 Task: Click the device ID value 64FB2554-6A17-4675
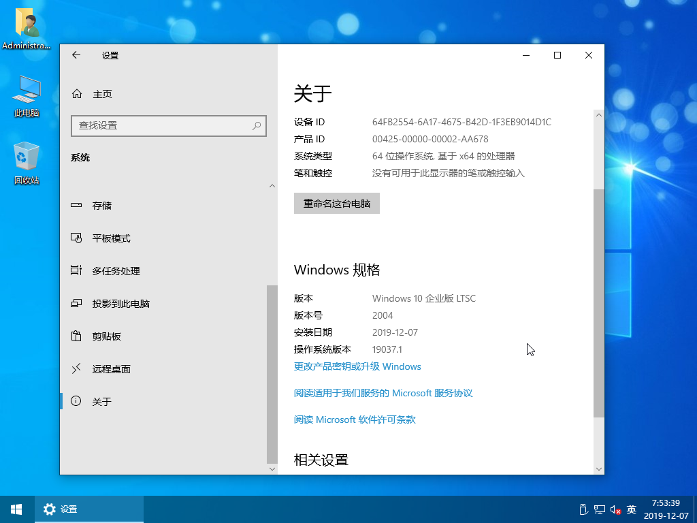click(x=461, y=122)
